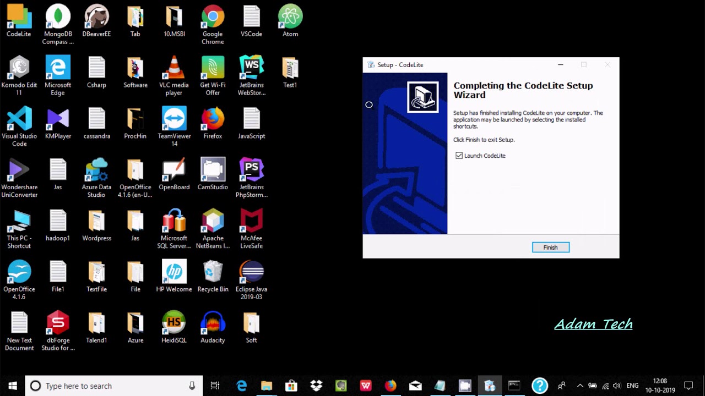Select Wondershare UniConverter desktop icon

(x=19, y=178)
